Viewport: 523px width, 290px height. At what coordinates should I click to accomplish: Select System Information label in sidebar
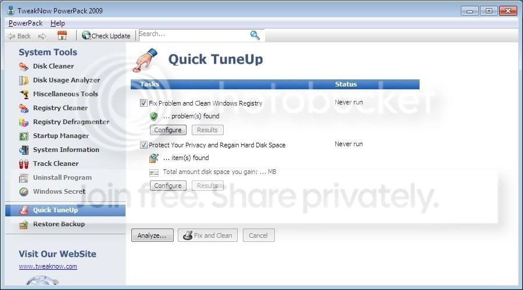tap(66, 150)
